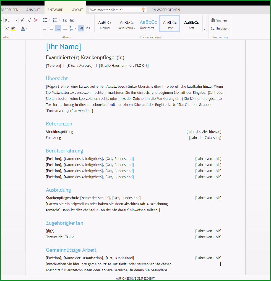Screen dimensions: 271x281
Task: Click the 'Österreich: ÖGKV' entry
Action: point(60,237)
